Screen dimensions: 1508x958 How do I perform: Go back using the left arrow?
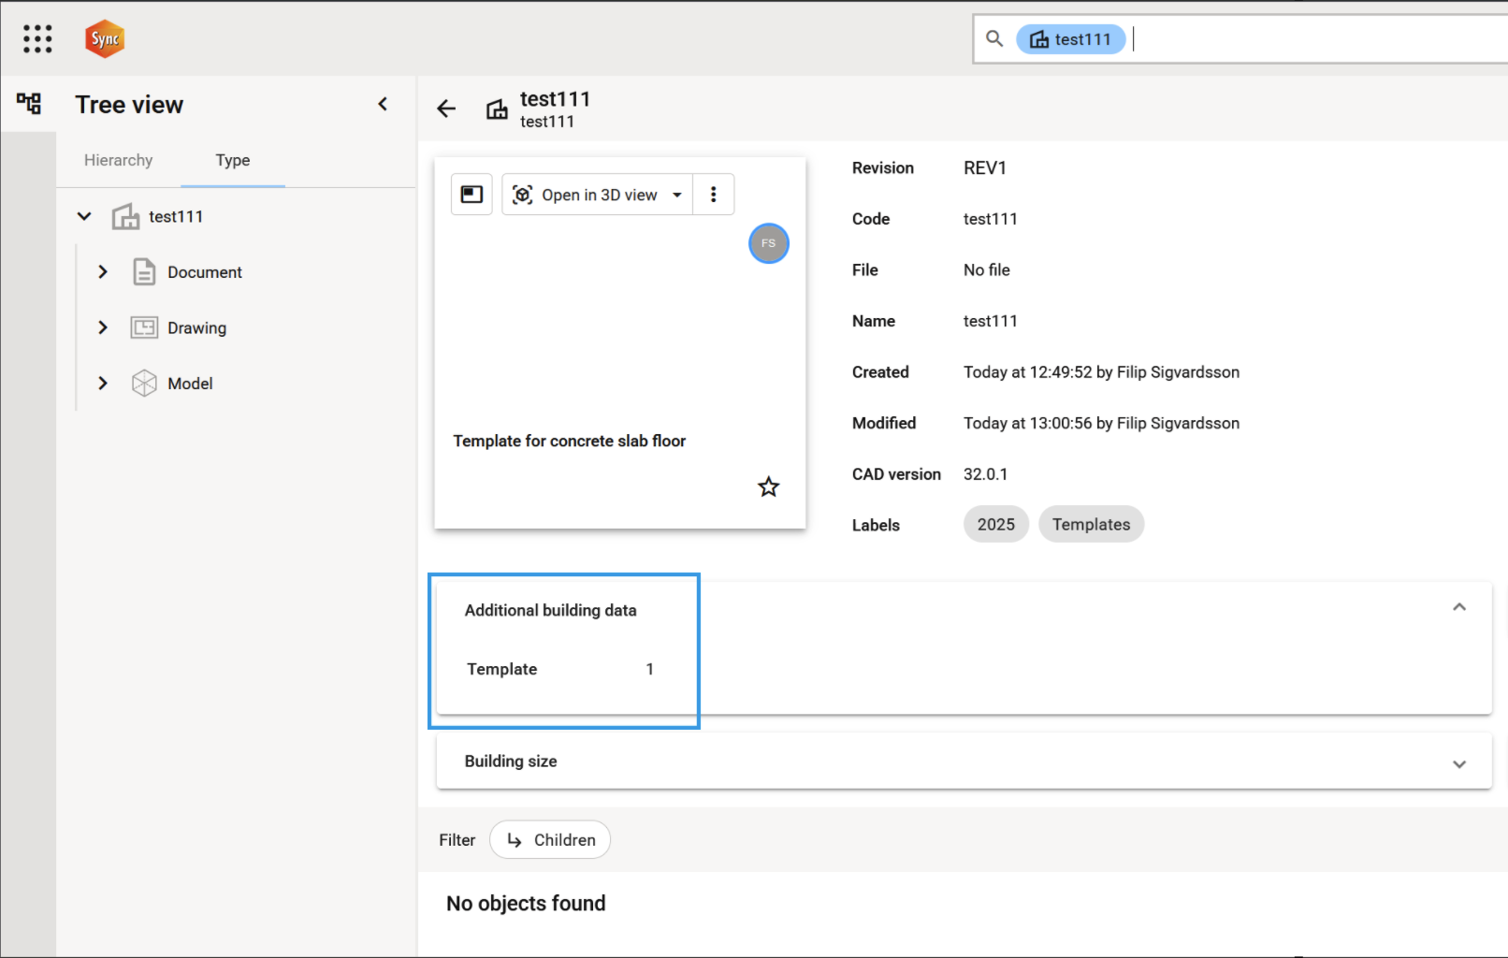(x=446, y=109)
